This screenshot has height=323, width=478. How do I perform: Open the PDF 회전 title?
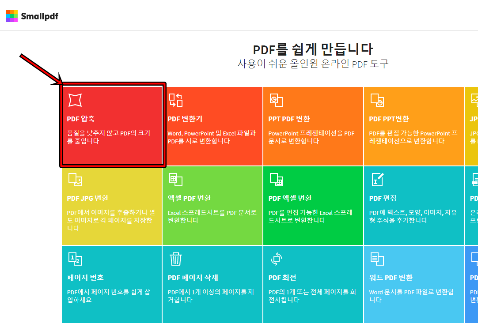tap(282, 278)
